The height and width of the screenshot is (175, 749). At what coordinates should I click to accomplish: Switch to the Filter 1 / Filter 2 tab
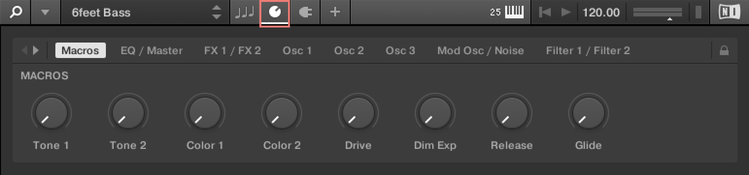[x=588, y=50]
